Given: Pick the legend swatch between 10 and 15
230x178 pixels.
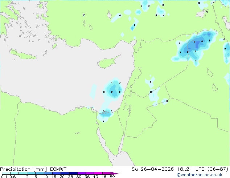Looking at the screenshot, I should pos(48,173).
